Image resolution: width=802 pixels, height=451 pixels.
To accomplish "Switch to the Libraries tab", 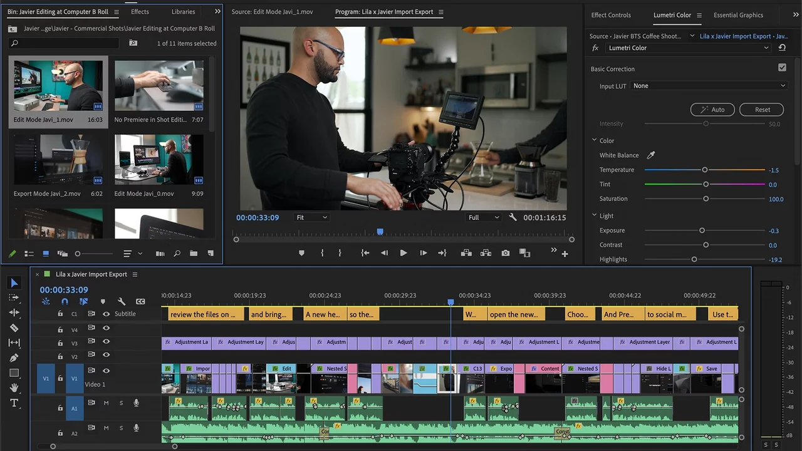I will click(183, 11).
